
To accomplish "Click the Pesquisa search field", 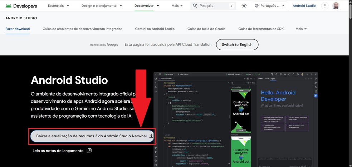I will point(213,6).
